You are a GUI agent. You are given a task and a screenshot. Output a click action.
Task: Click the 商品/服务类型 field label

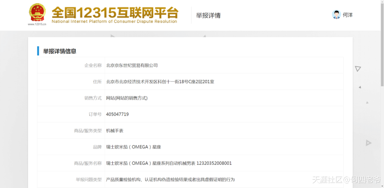[88, 130]
